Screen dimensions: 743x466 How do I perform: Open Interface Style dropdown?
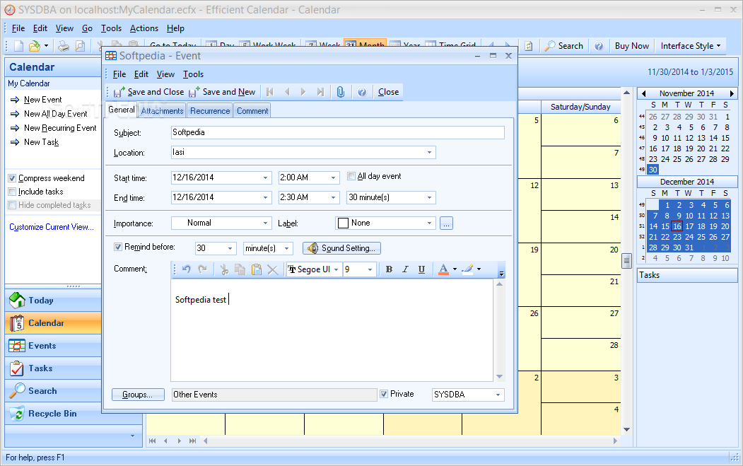pos(691,46)
